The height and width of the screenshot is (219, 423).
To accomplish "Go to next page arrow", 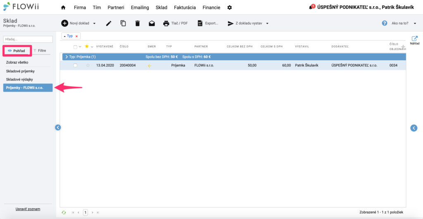I will click(93, 212).
